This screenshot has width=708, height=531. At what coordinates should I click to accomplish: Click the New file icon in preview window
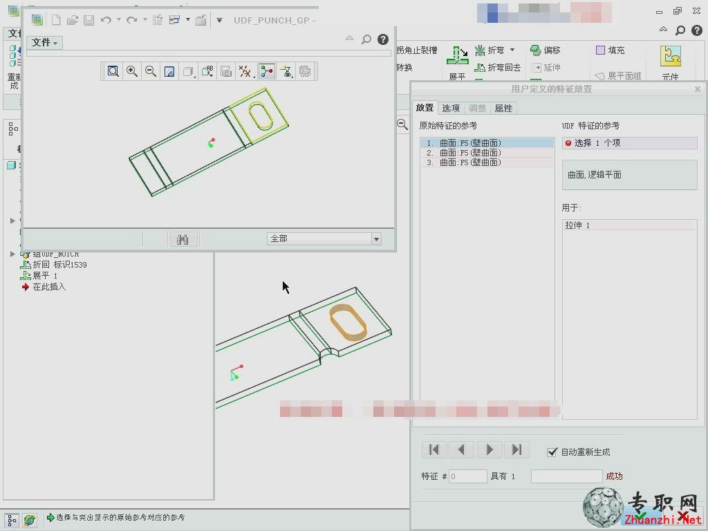(x=56, y=20)
